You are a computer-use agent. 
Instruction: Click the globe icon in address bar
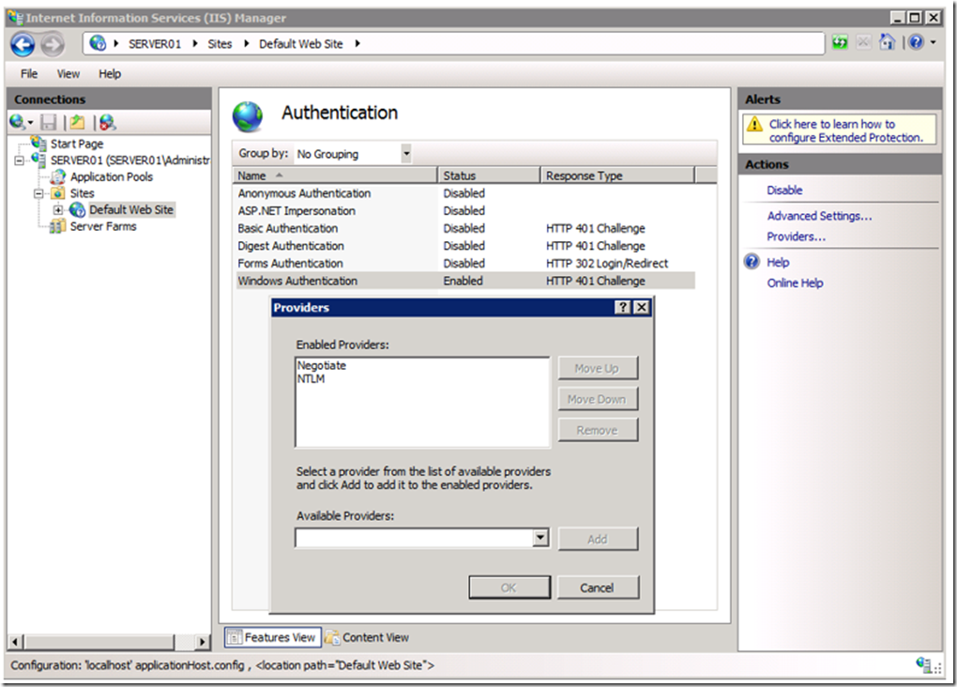coord(97,43)
